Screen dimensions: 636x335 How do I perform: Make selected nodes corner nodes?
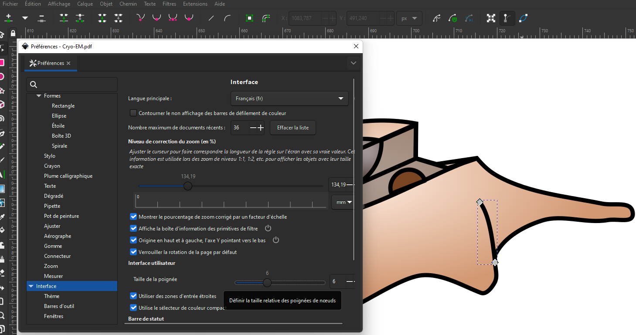point(140,18)
